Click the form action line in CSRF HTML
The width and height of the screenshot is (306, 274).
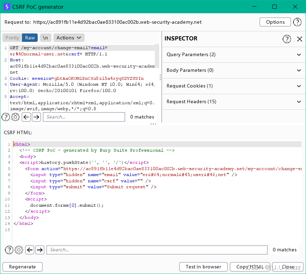[163, 169]
